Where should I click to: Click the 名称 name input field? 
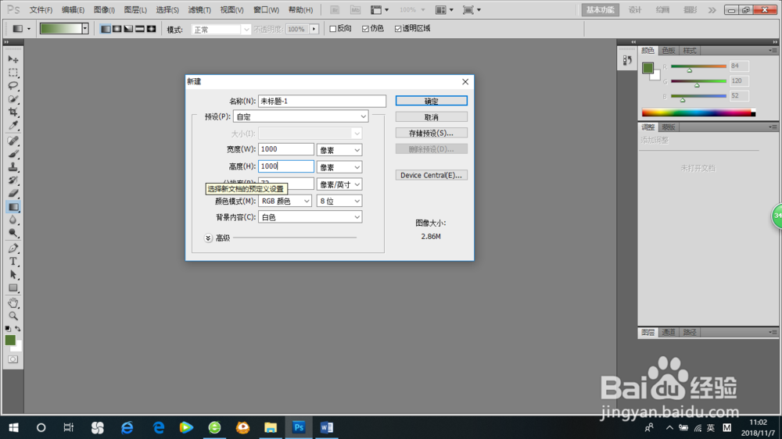point(321,101)
